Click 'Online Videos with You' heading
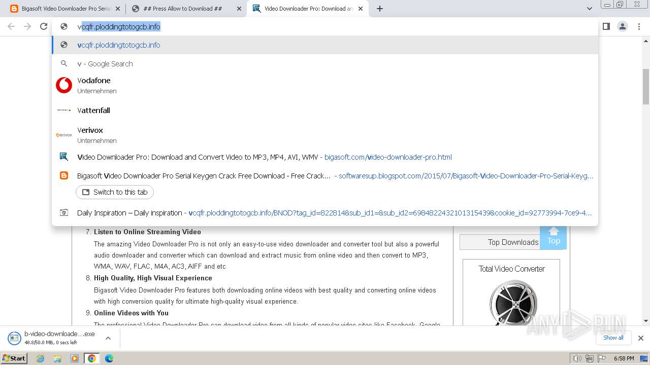650x365 pixels. [x=131, y=313]
